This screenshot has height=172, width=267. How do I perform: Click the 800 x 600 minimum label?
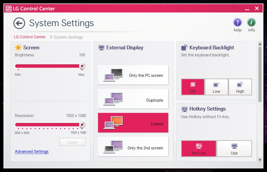point(22,133)
